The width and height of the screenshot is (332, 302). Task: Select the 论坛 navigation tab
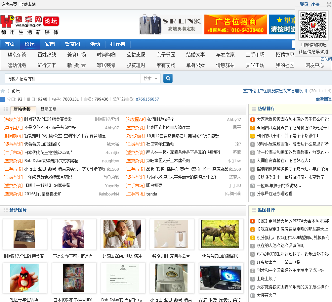[30, 44]
